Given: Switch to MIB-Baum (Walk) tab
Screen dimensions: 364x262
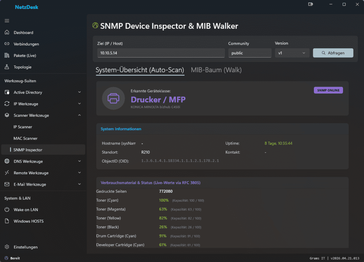Looking at the screenshot, I should pyautogui.click(x=216, y=70).
